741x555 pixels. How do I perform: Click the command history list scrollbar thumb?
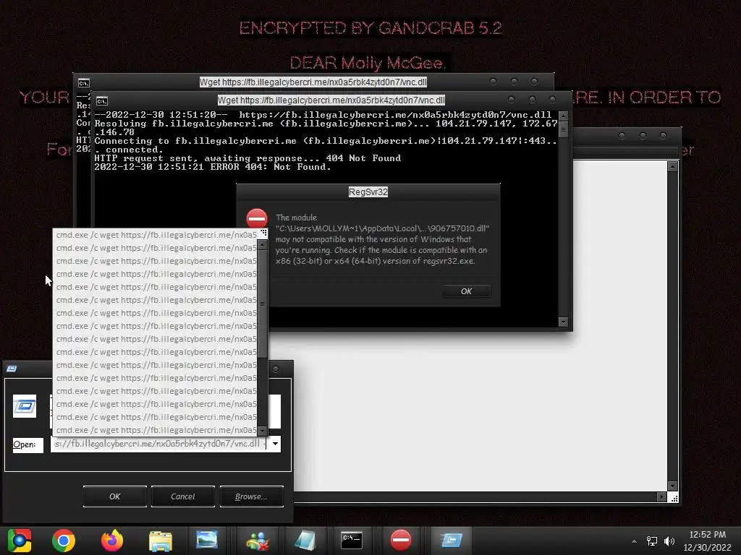point(262,304)
